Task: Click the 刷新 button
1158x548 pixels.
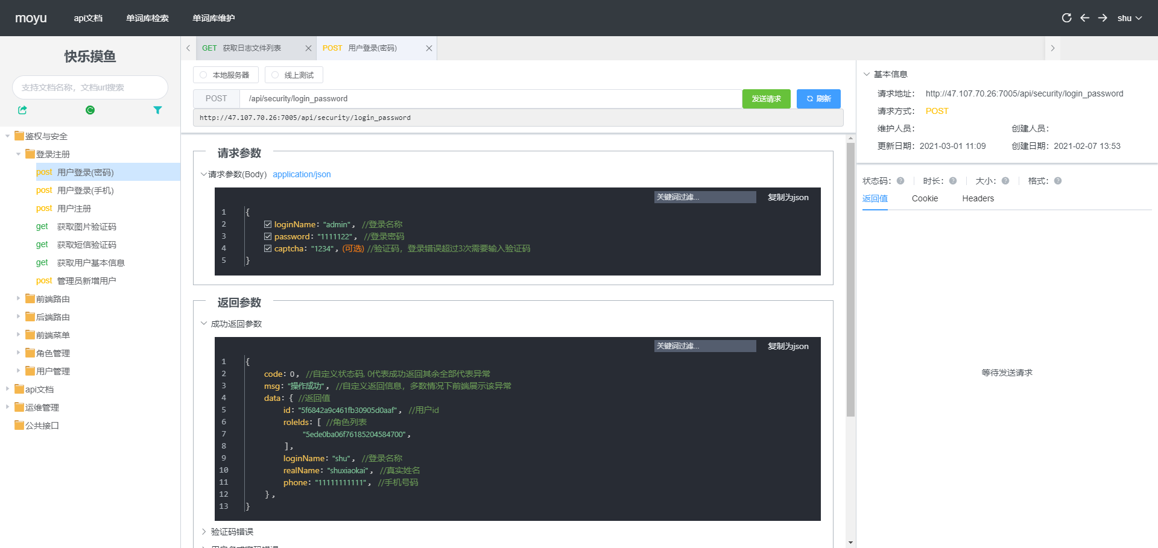Action: coord(818,99)
